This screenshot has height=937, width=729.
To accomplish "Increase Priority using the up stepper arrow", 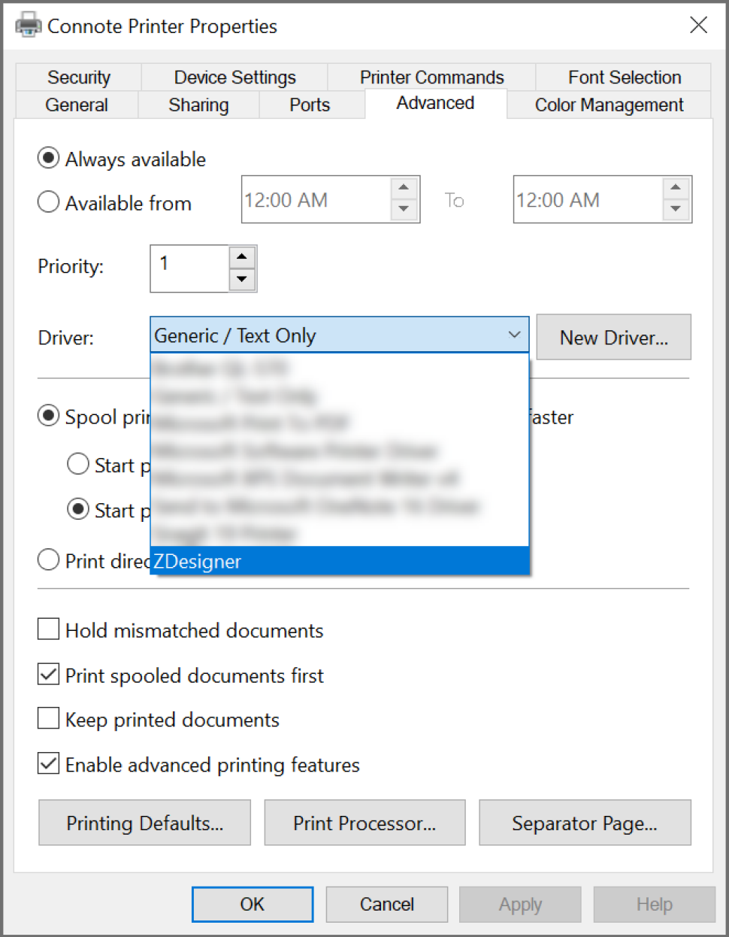I will (242, 258).
